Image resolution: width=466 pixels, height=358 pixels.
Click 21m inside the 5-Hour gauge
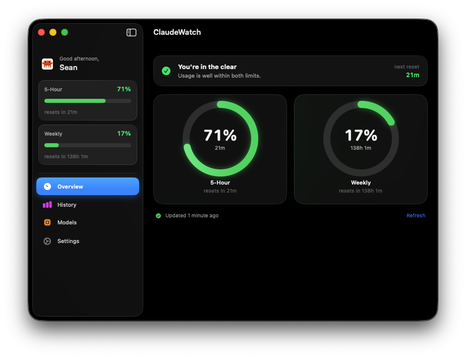[x=220, y=148]
